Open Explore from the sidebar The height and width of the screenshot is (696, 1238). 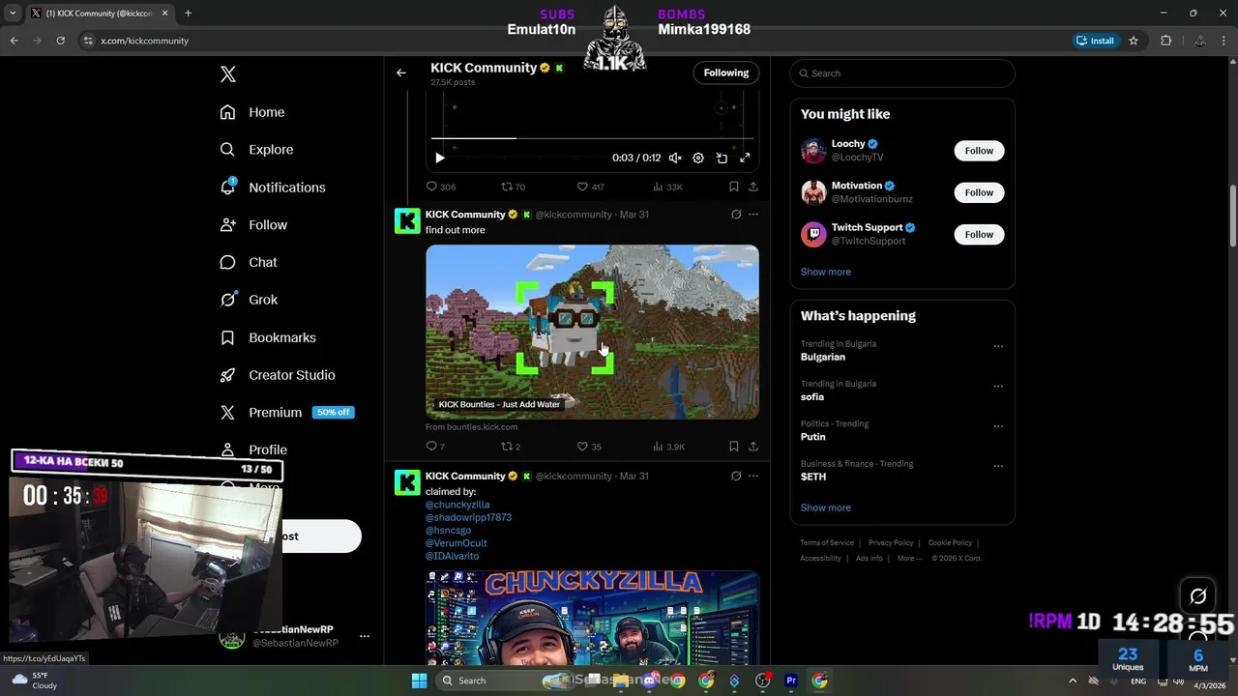[x=256, y=150]
